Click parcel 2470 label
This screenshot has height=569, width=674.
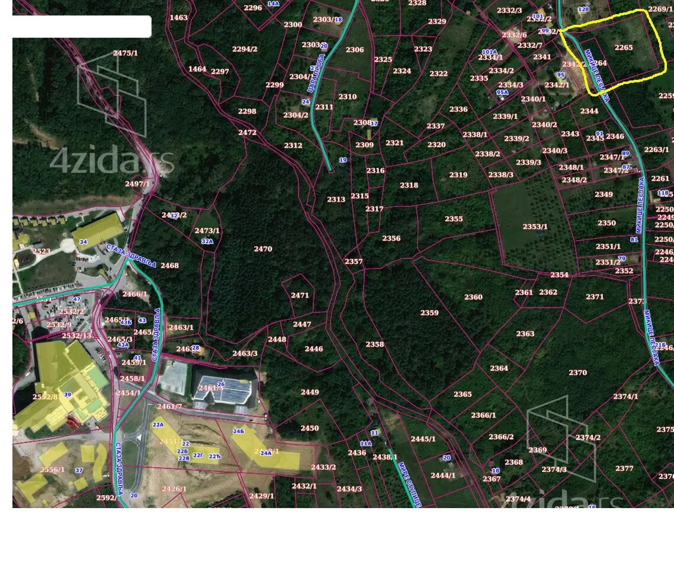263,249
